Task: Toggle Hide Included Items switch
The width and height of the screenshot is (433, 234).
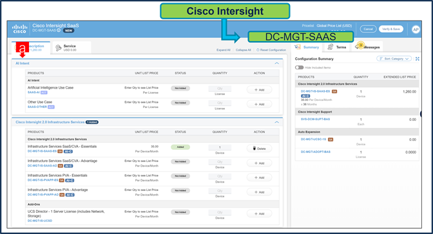Action: pos(299,67)
